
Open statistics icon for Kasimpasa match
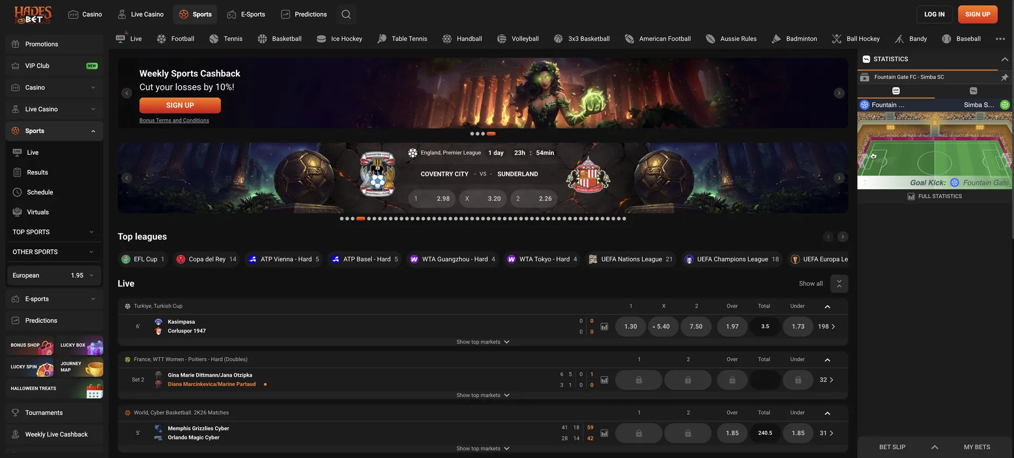pos(604,327)
